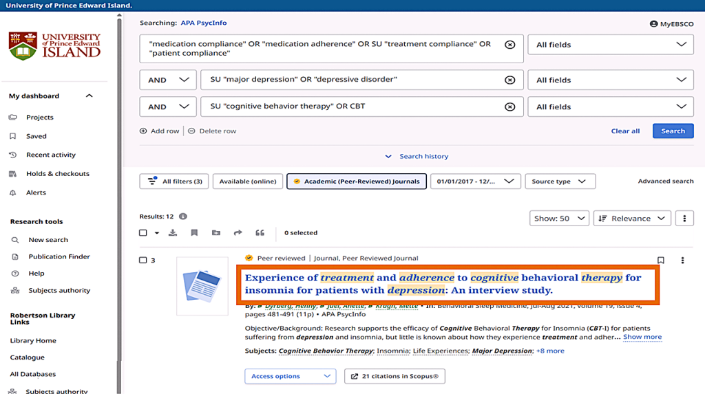Clear the first search query field
Screen dimensions: 705x396
(x=509, y=45)
